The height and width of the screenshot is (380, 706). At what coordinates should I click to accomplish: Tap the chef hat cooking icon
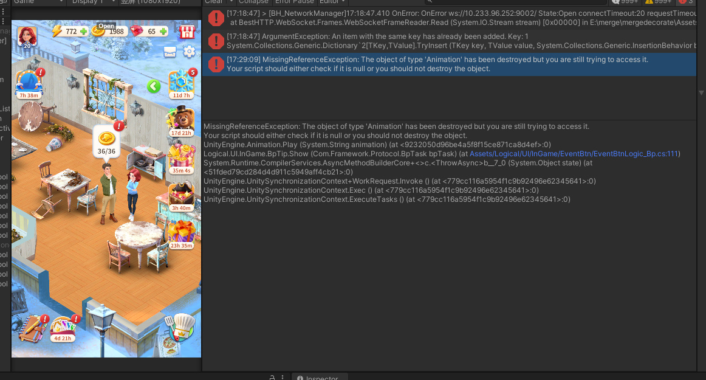180,328
